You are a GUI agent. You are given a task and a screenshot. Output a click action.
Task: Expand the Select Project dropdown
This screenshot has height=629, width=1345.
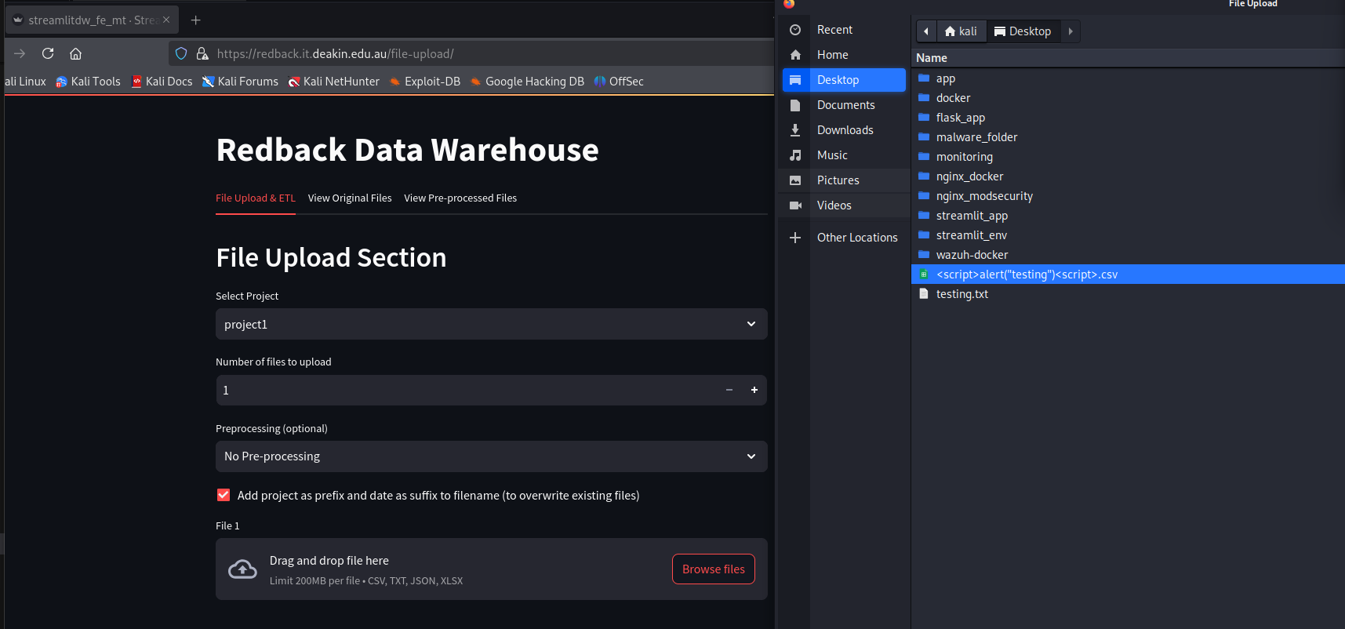click(491, 324)
